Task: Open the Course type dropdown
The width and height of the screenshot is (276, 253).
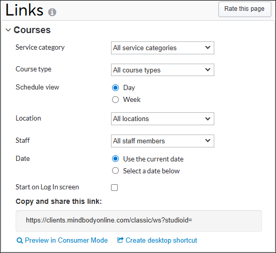Action: pyautogui.click(x=162, y=70)
